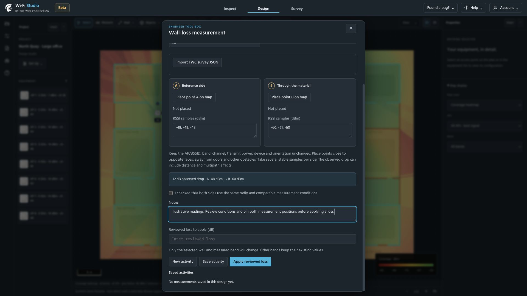Click the Reviewed loss to apply field
The image size is (527, 296).
(x=262, y=239)
